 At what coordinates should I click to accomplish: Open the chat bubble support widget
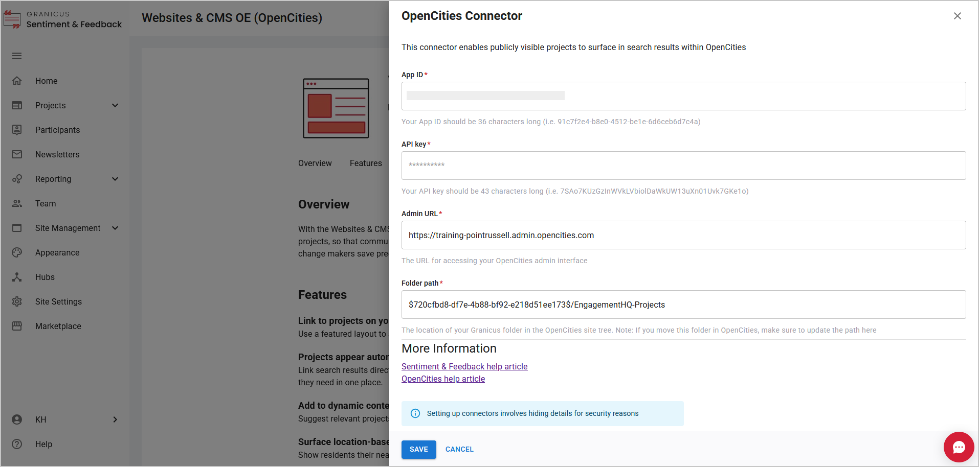coord(959,447)
